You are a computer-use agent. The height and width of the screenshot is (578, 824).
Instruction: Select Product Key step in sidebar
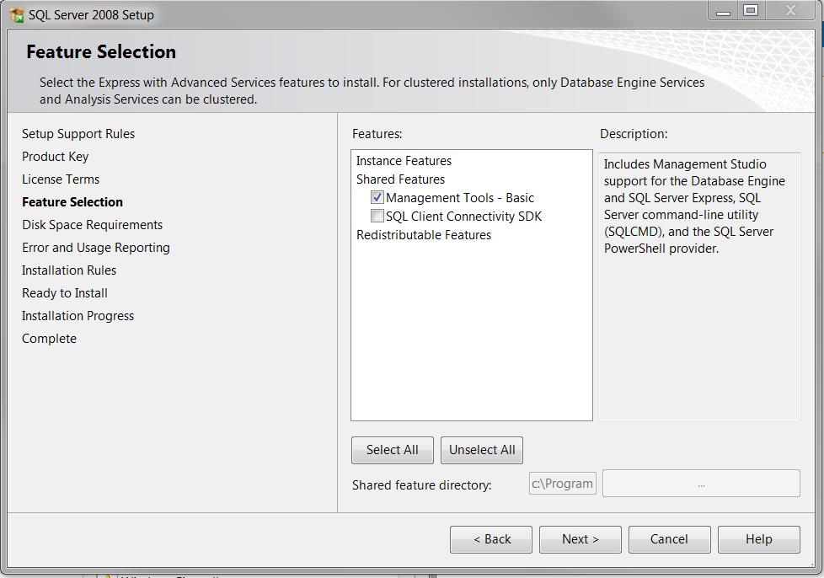(x=55, y=157)
